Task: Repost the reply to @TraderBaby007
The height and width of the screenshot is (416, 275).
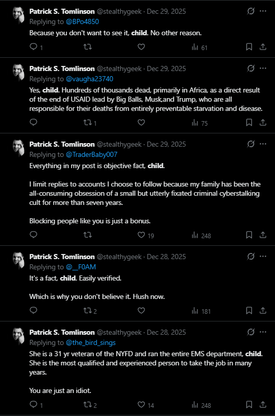Action: click(87, 235)
